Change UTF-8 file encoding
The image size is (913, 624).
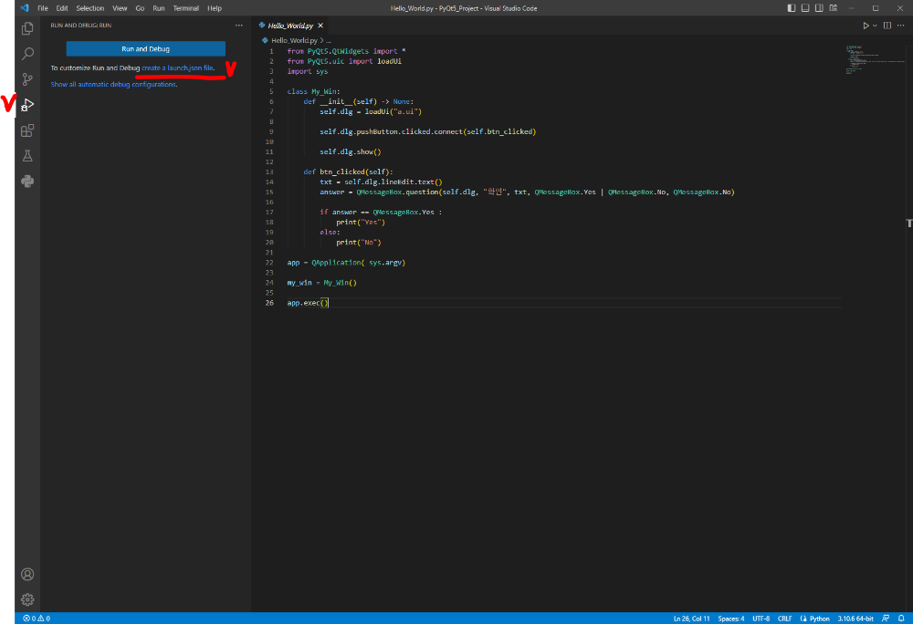761,619
